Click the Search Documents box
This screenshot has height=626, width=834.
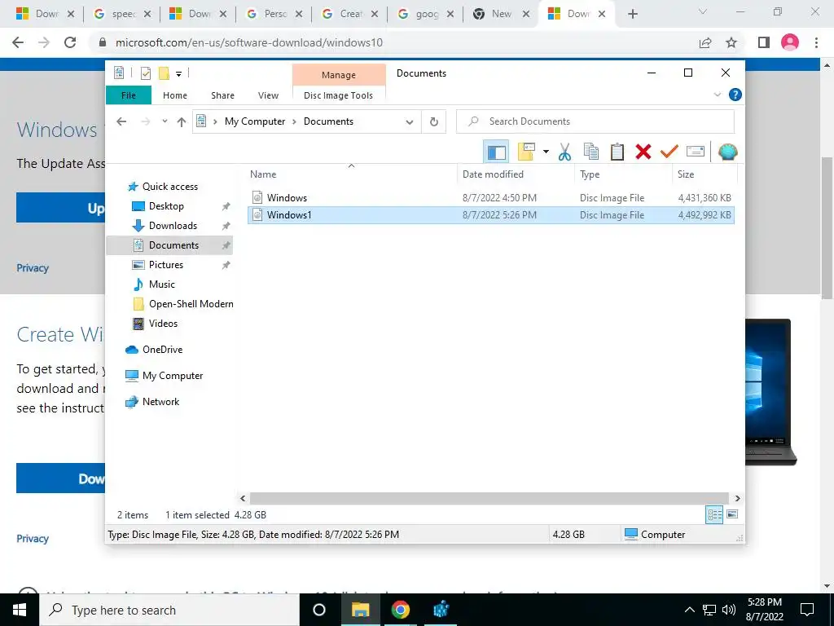(595, 121)
